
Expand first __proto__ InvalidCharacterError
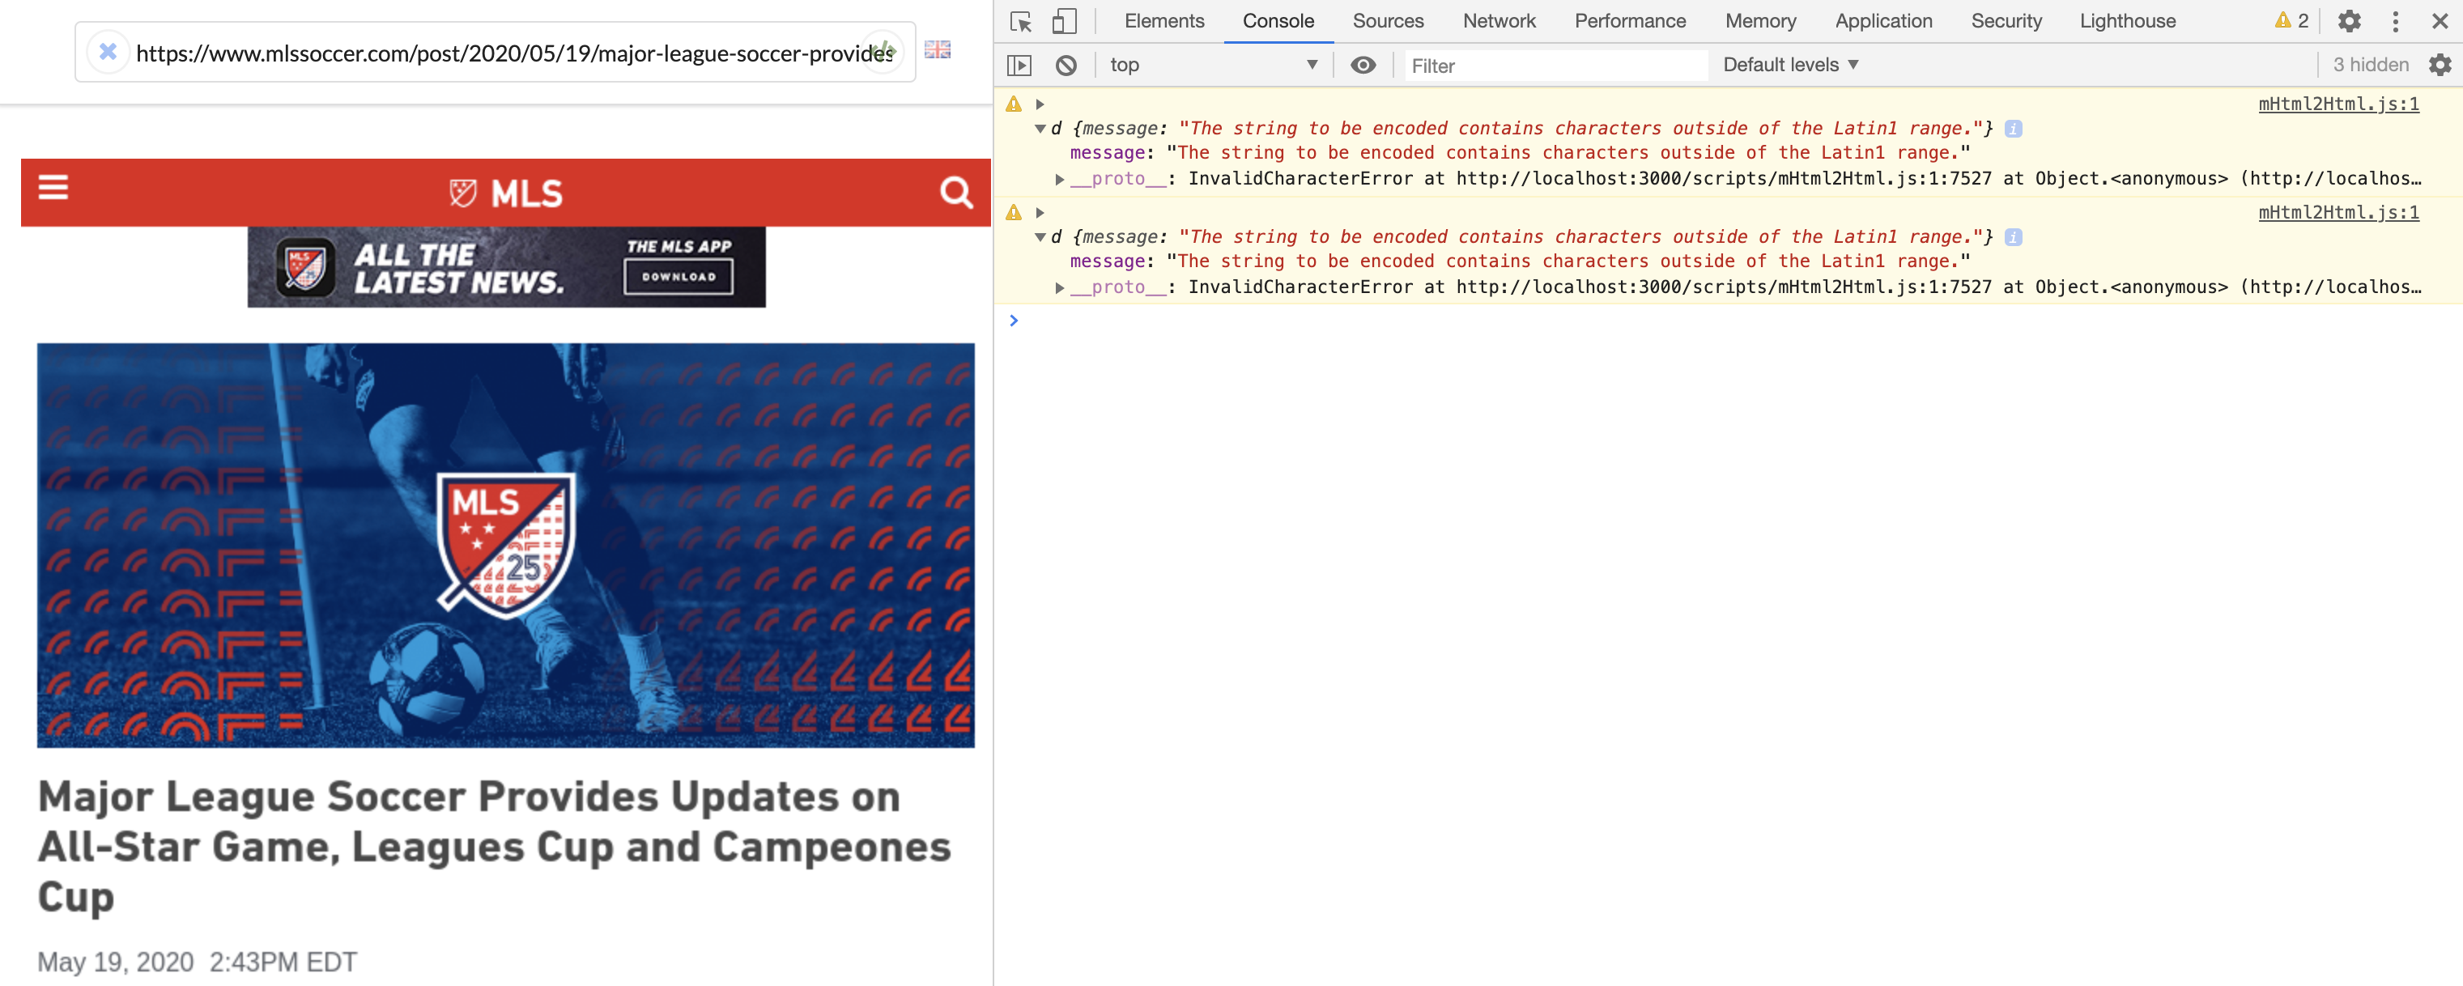1059,179
